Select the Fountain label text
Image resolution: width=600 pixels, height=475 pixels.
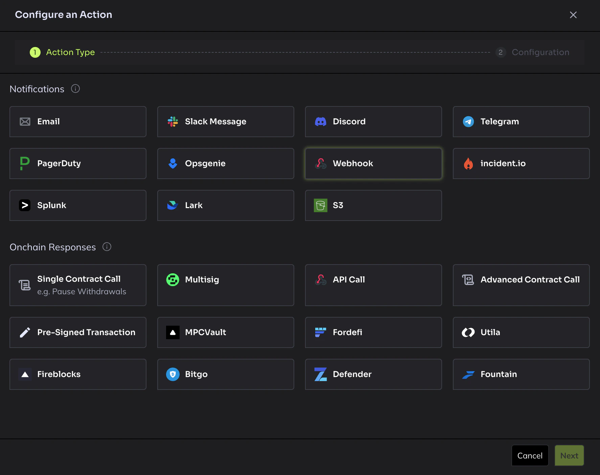[499, 374]
